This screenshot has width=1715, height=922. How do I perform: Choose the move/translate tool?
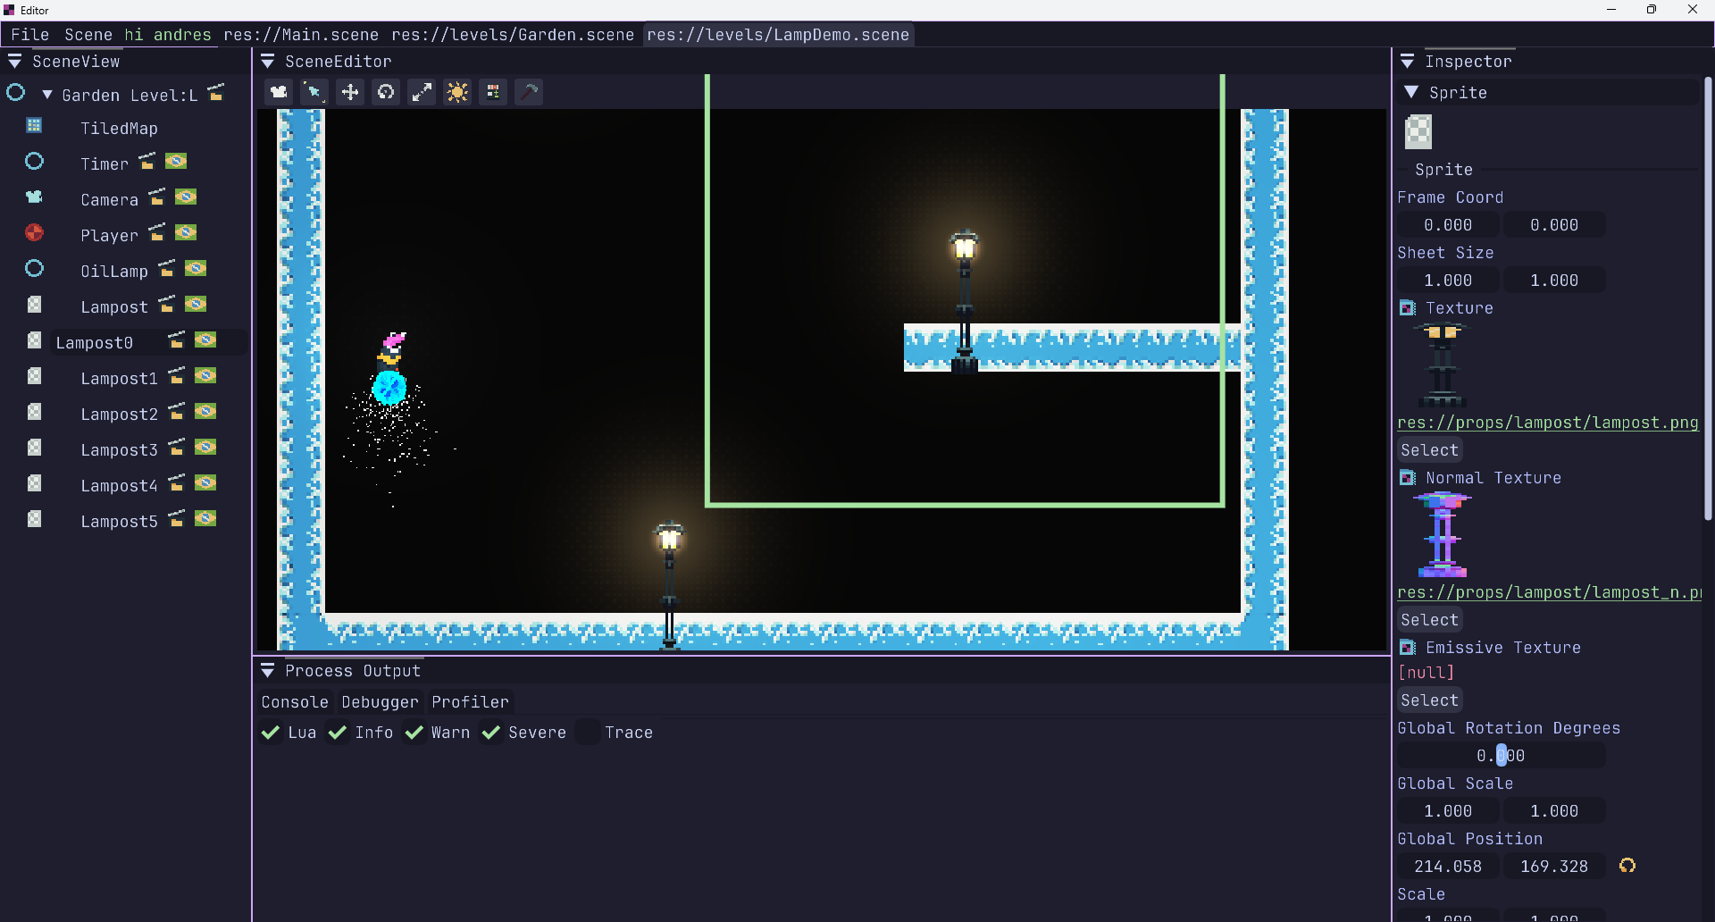(350, 92)
